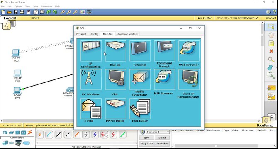Choose the Console cable connection
The height and width of the screenshot is (149, 278).
pos(49,135)
